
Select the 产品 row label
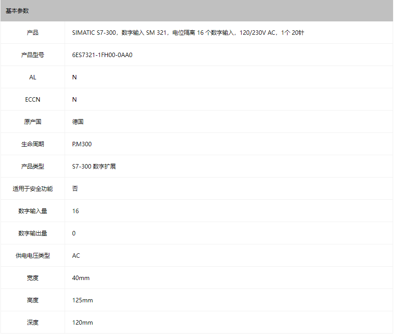click(x=33, y=33)
